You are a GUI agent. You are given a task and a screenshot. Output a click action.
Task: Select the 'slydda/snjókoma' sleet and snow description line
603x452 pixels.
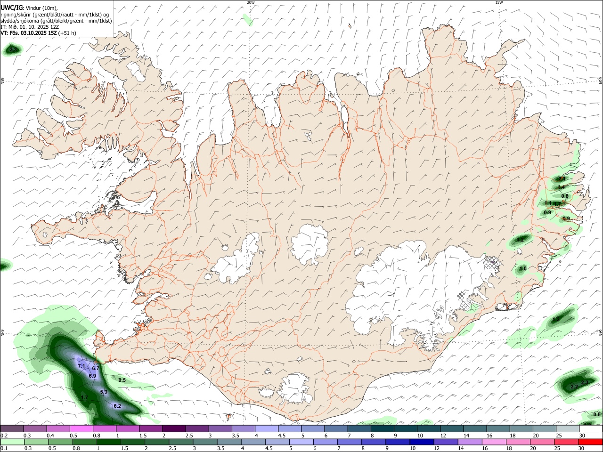pos(56,21)
